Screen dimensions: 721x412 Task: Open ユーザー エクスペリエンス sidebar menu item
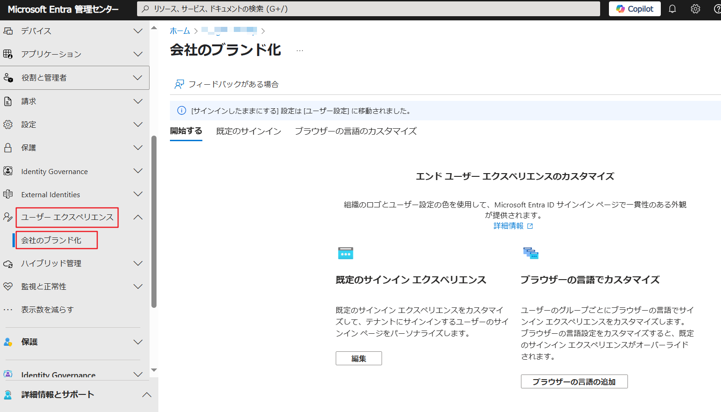(x=67, y=217)
